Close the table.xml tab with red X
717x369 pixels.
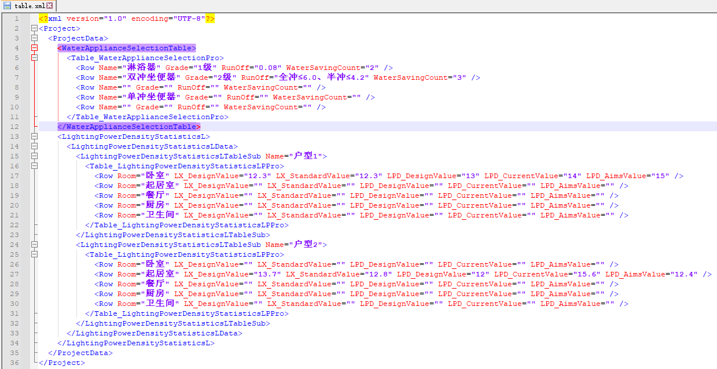coord(50,5)
